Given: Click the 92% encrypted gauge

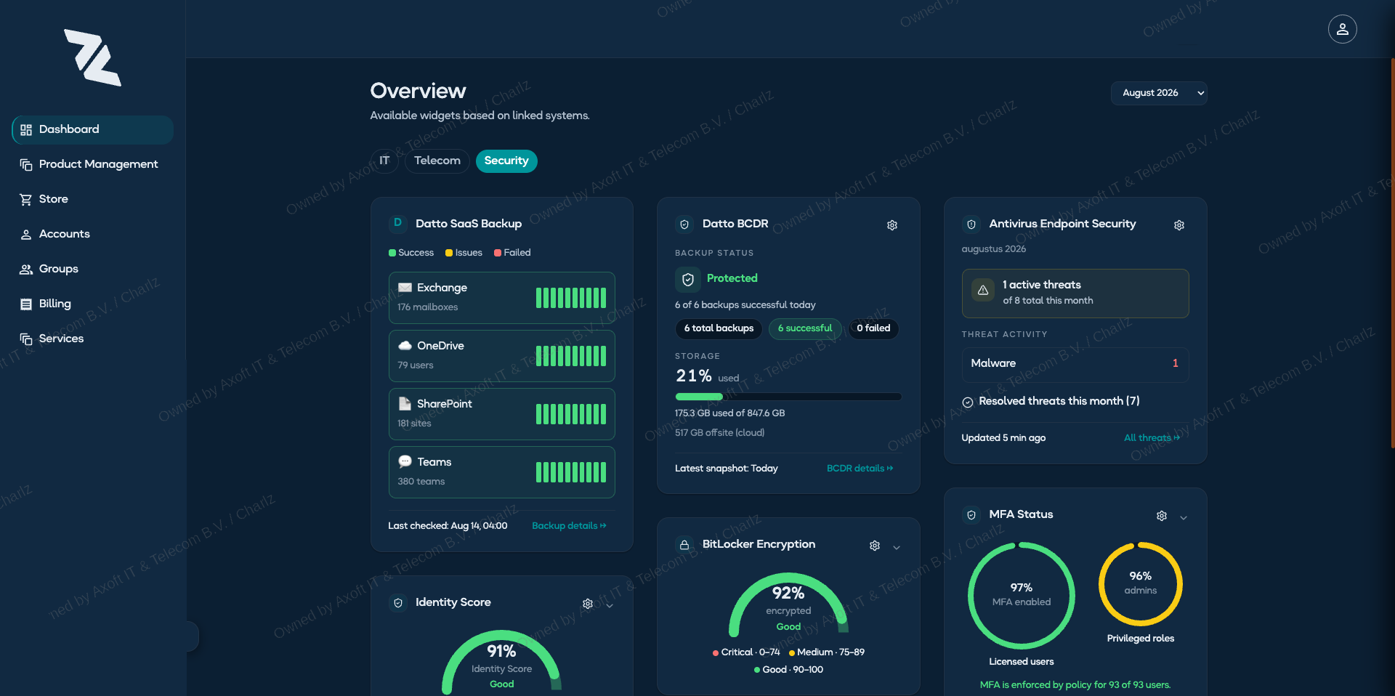Looking at the screenshot, I should [x=788, y=604].
